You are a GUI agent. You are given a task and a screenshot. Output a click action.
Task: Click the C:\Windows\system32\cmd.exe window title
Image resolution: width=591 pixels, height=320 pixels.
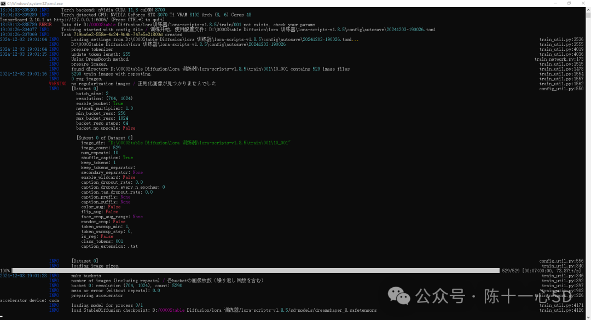pyautogui.click(x=34, y=3)
